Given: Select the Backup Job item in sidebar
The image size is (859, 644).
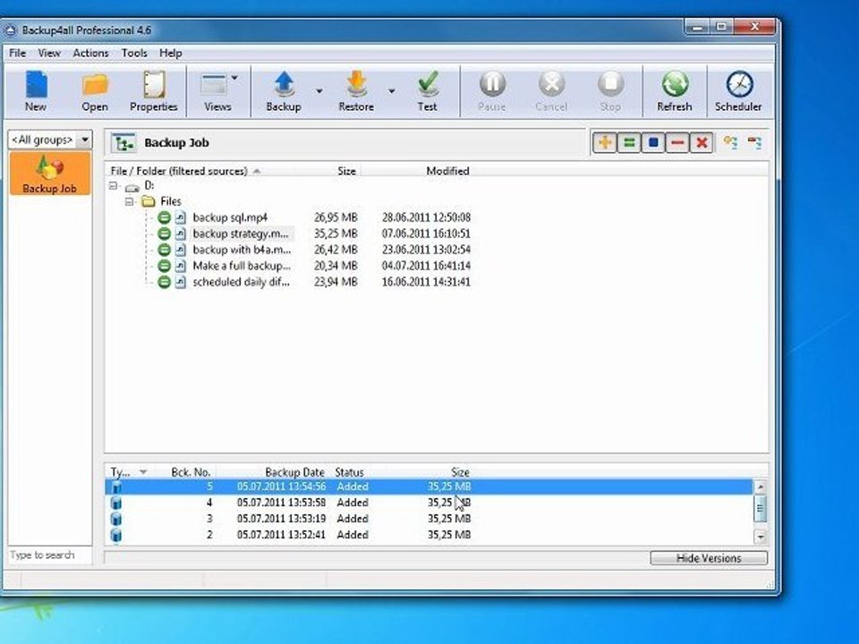Looking at the screenshot, I should (x=50, y=174).
